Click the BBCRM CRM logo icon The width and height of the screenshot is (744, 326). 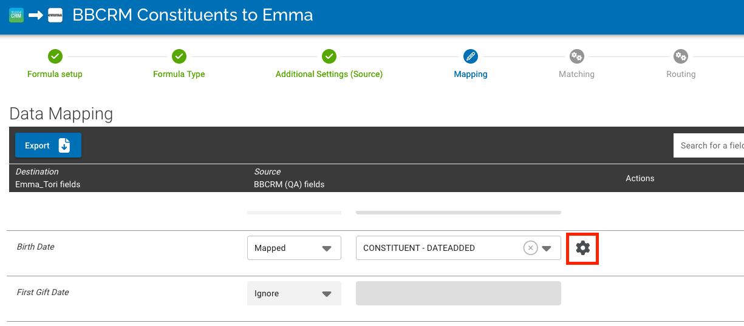(16, 15)
